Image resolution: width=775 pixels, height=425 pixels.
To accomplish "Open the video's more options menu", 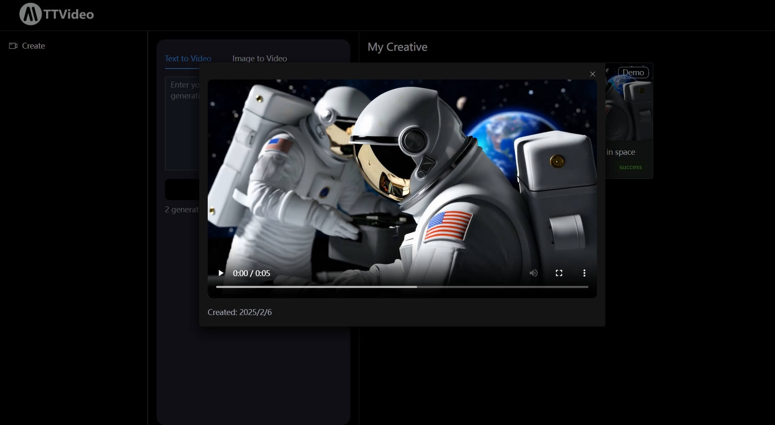I will (584, 273).
